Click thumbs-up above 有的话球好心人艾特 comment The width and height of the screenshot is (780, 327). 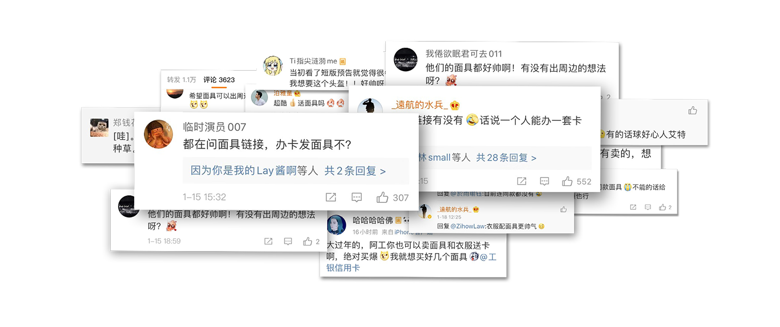pos(693,110)
